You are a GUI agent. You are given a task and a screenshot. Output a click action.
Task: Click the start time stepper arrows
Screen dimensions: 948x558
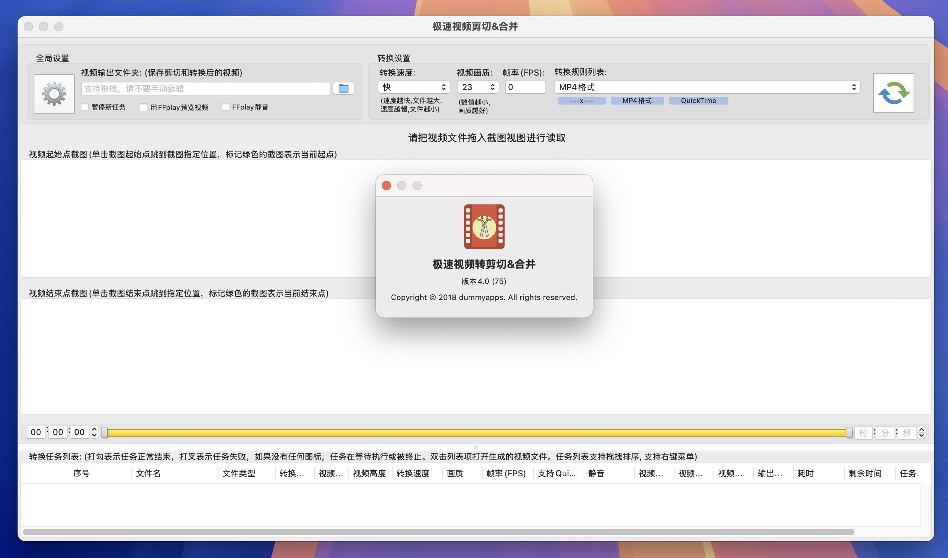(94, 432)
